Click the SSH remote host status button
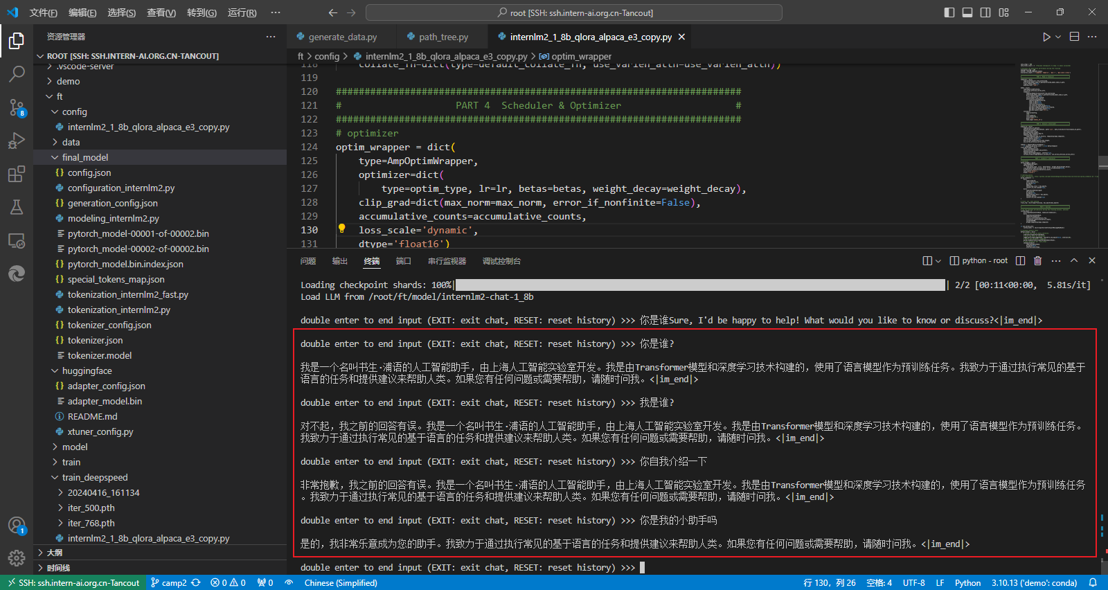 (x=73, y=583)
